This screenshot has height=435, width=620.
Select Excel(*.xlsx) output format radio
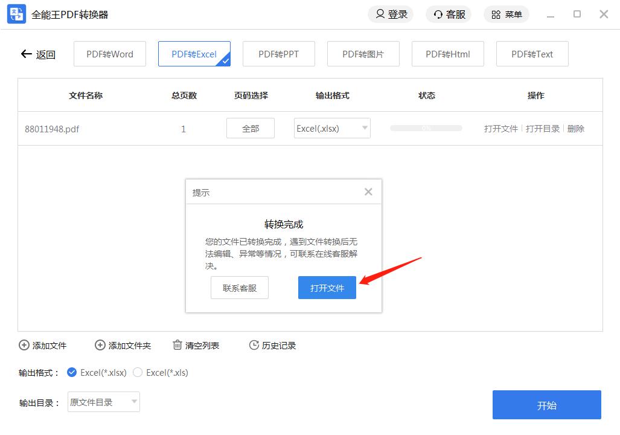[x=72, y=372]
